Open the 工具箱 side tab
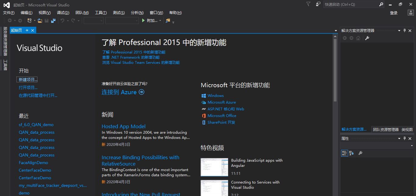The height and width of the screenshot is (196, 416). pyautogui.click(x=5, y=65)
